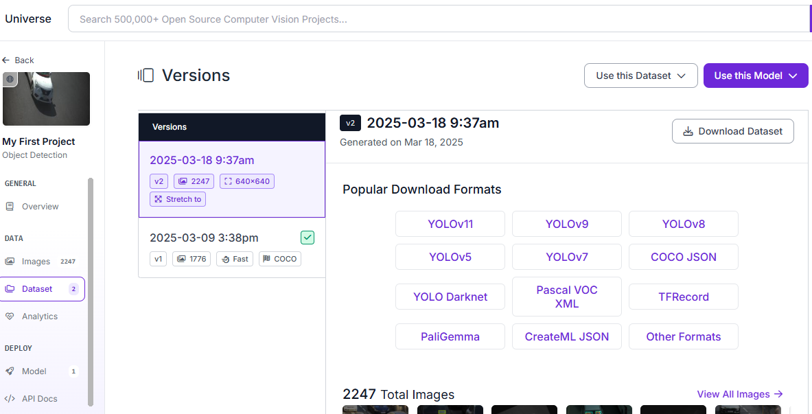The height and width of the screenshot is (414, 812).
Task: Click the 2247 Total Images heading
Action: pos(398,394)
